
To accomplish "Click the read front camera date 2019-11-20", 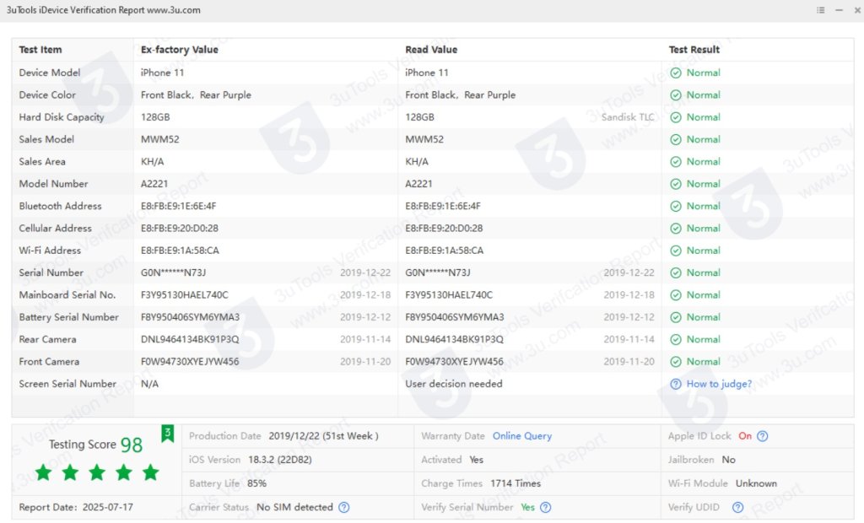I will (629, 362).
